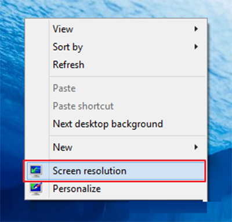Viewport: 232px width, 222px height.
Task: Open the Sort by menu entry
Action: coord(115,47)
